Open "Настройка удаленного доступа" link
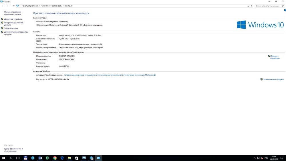The width and height of the screenshot is (286, 161). pos(14,24)
